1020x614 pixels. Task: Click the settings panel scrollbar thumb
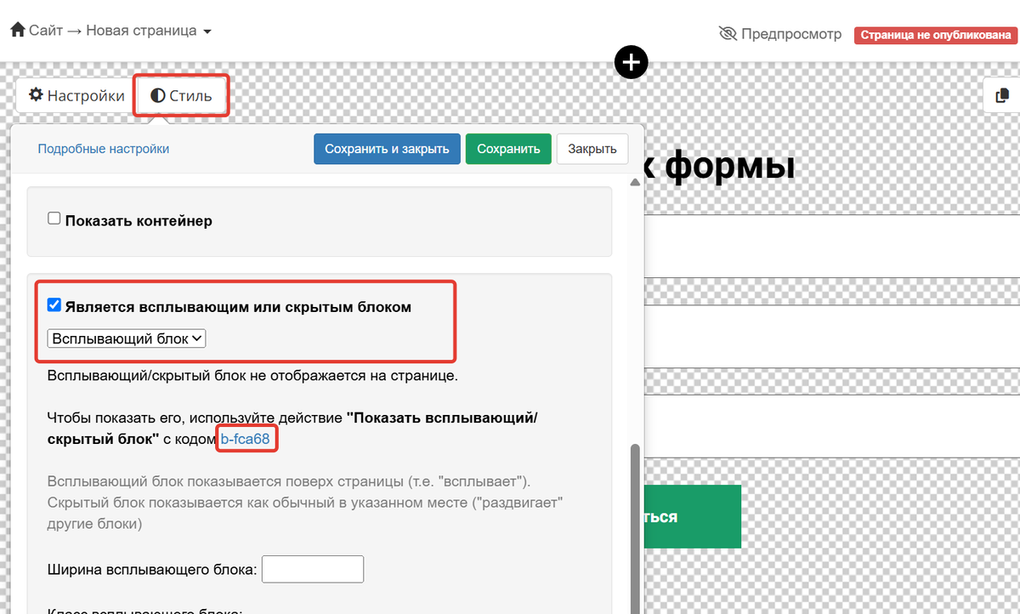pyautogui.click(x=633, y=527)
